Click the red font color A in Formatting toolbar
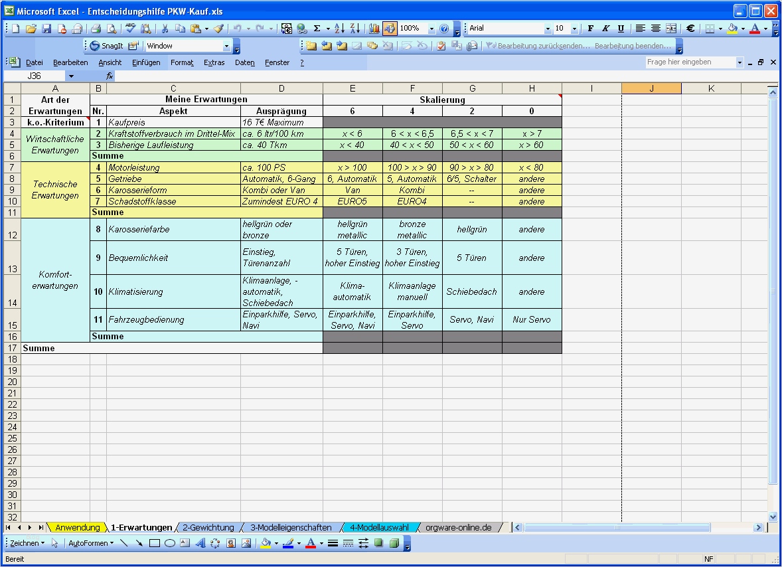 coord(755,29)
